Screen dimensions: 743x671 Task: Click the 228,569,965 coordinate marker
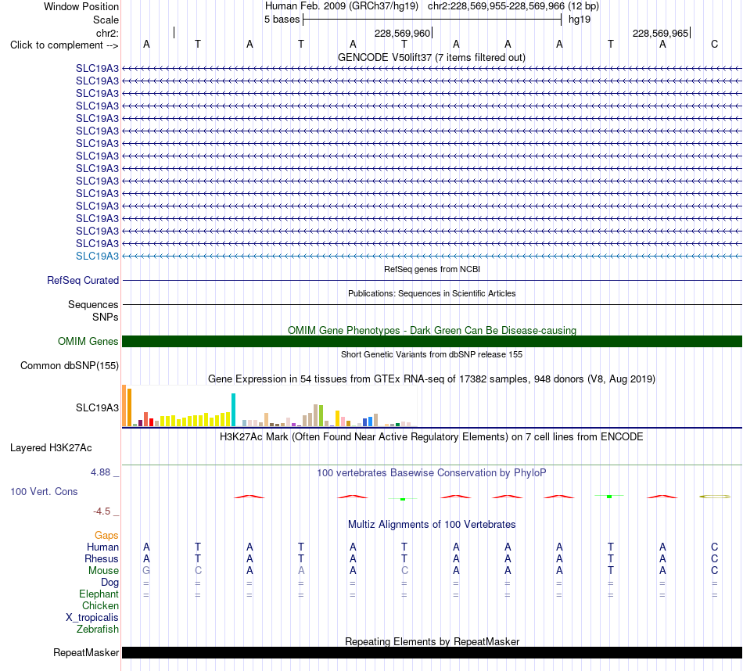click(660, 33)
